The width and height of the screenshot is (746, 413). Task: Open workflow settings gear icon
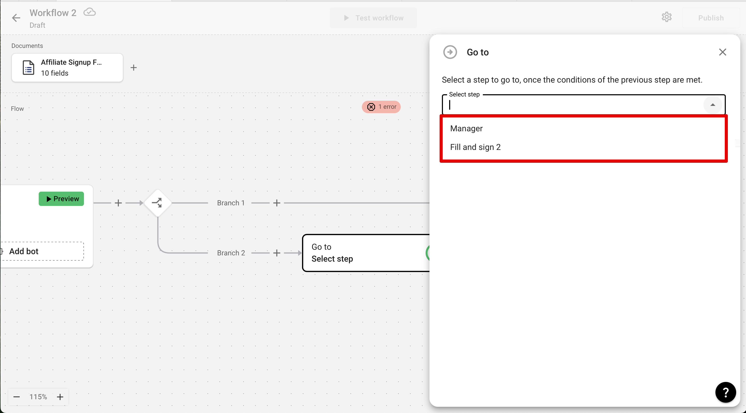coord(667,17)
